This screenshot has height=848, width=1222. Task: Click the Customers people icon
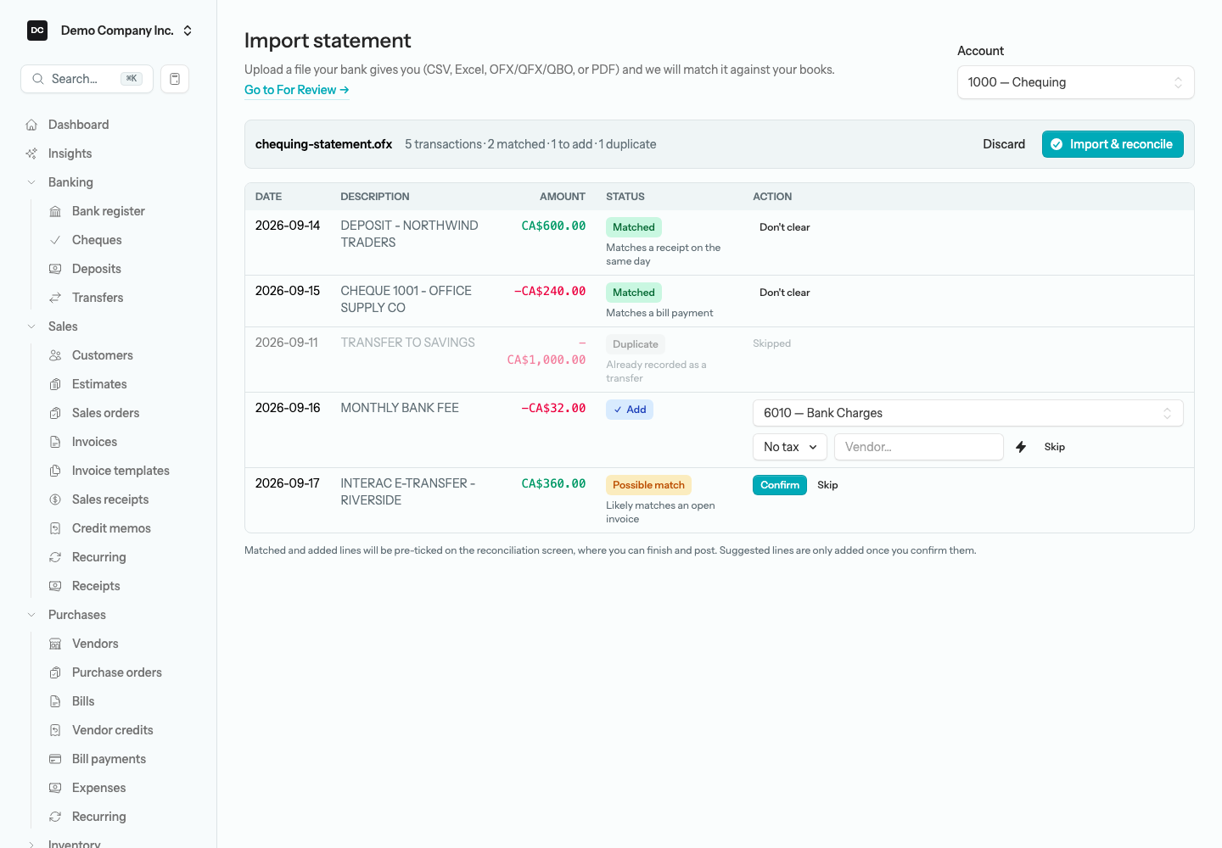point(55,355)
